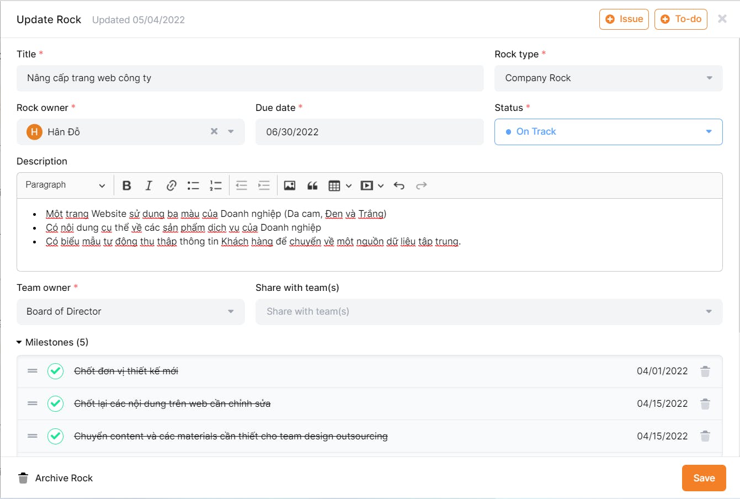Click first bullet about Website ba màu
The image size is (740, 499).
(x=216, y=214)
